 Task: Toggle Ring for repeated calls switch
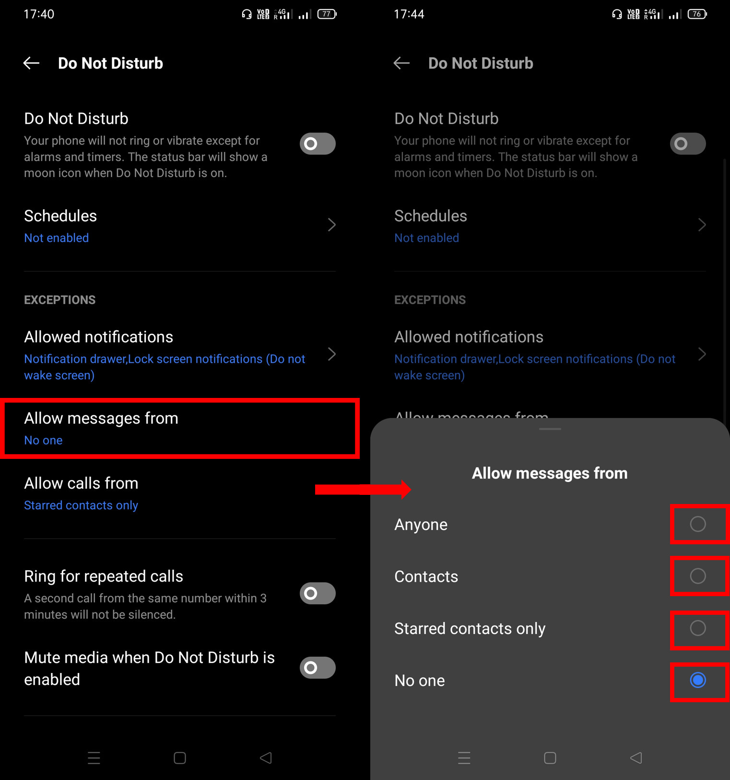[x=318, y=593]
